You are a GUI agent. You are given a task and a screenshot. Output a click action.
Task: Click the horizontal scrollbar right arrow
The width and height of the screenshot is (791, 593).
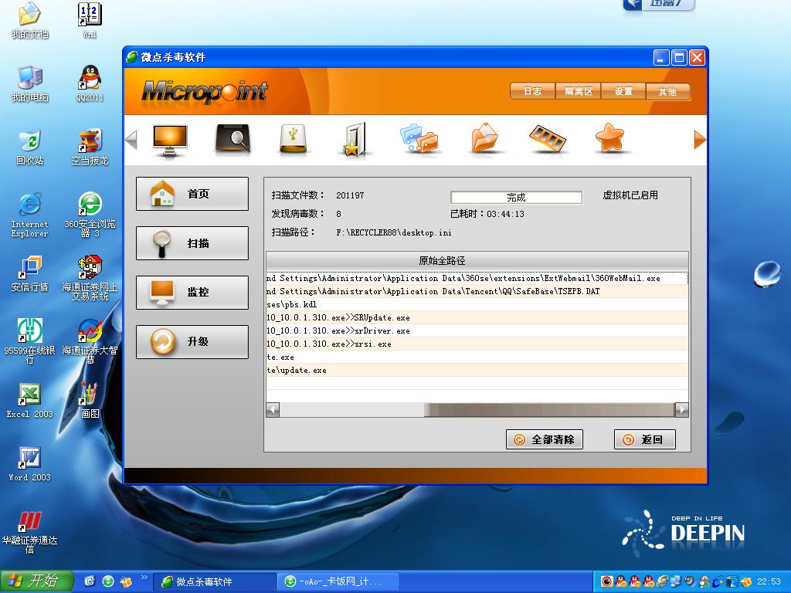click(x=681, y=409)
